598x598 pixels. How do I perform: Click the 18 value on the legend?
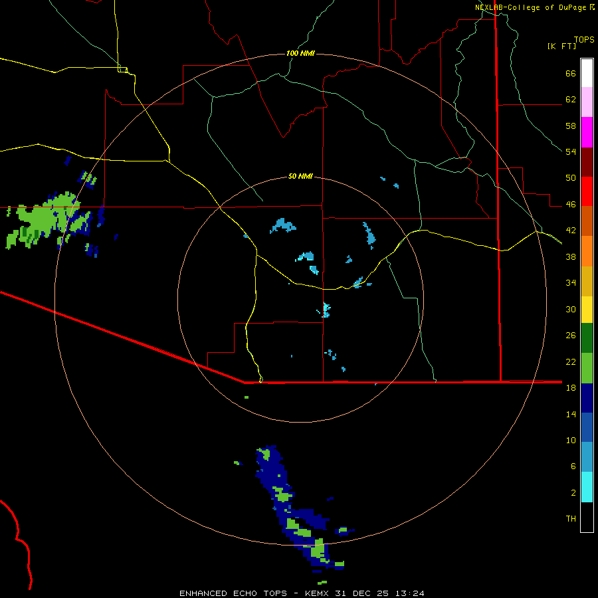(x=571, y=388)
